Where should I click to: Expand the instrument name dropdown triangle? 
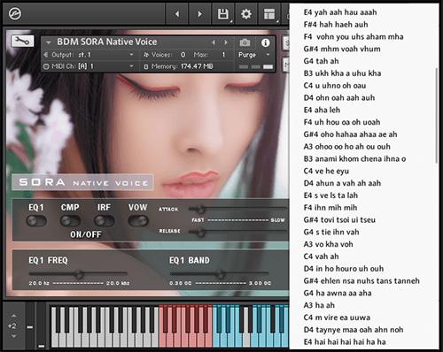(x=49, y=42)
